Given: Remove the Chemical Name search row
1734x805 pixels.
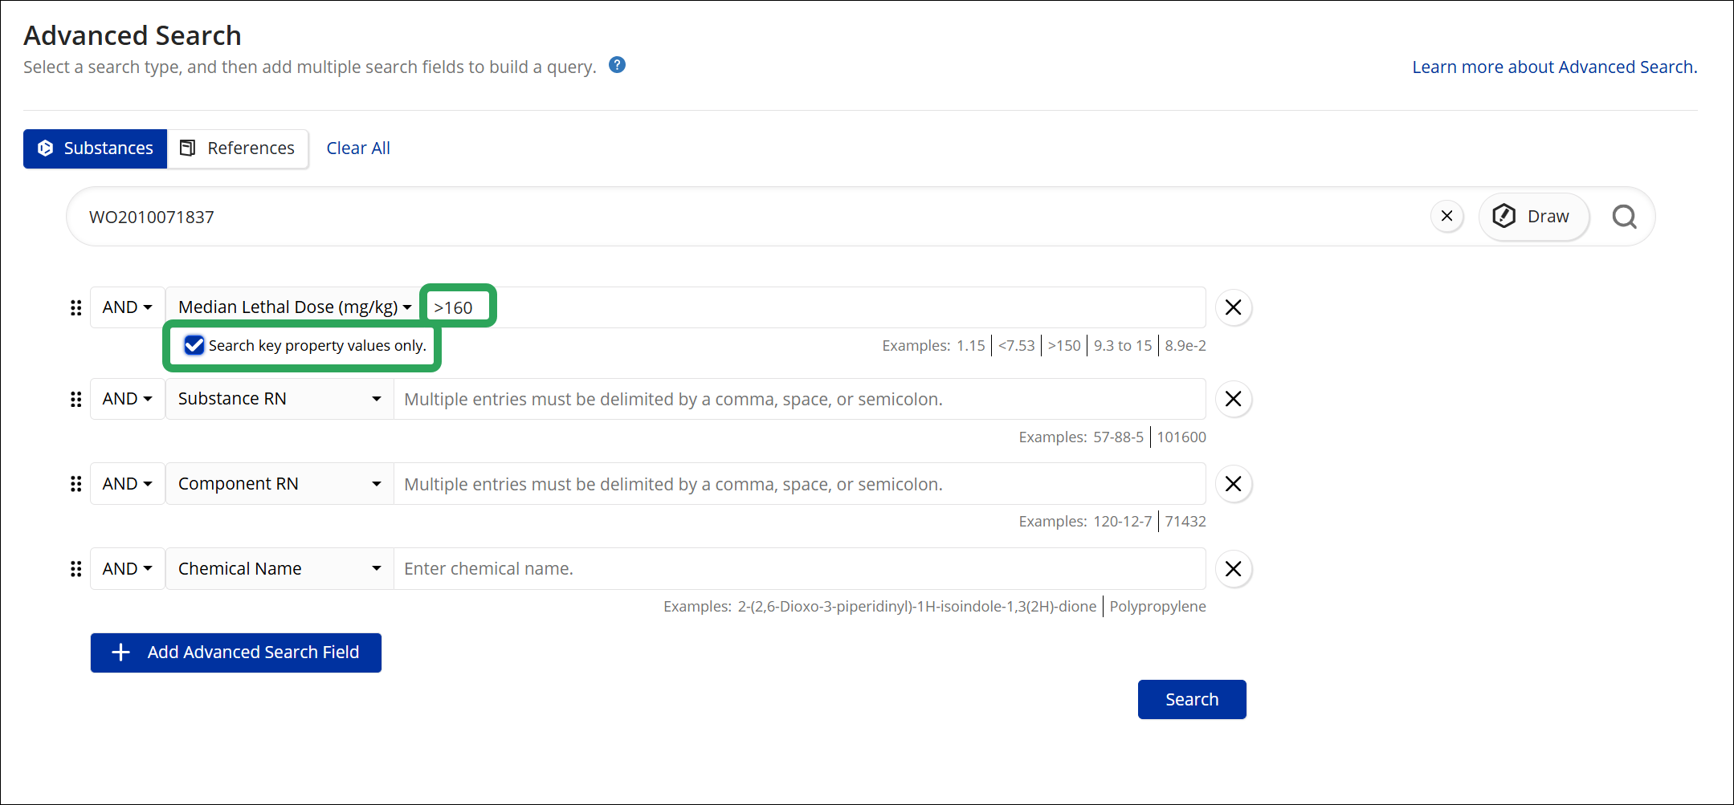Looking at the screenshot, I should point(1234,569).
